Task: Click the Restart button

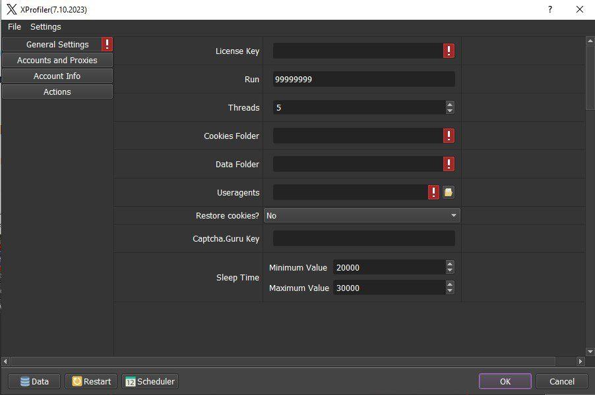Action: pos(91,381)
